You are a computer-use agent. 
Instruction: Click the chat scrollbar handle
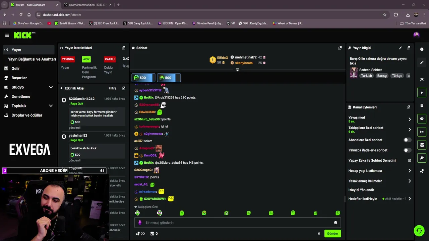pyautogui.click(x=345, y=199)
